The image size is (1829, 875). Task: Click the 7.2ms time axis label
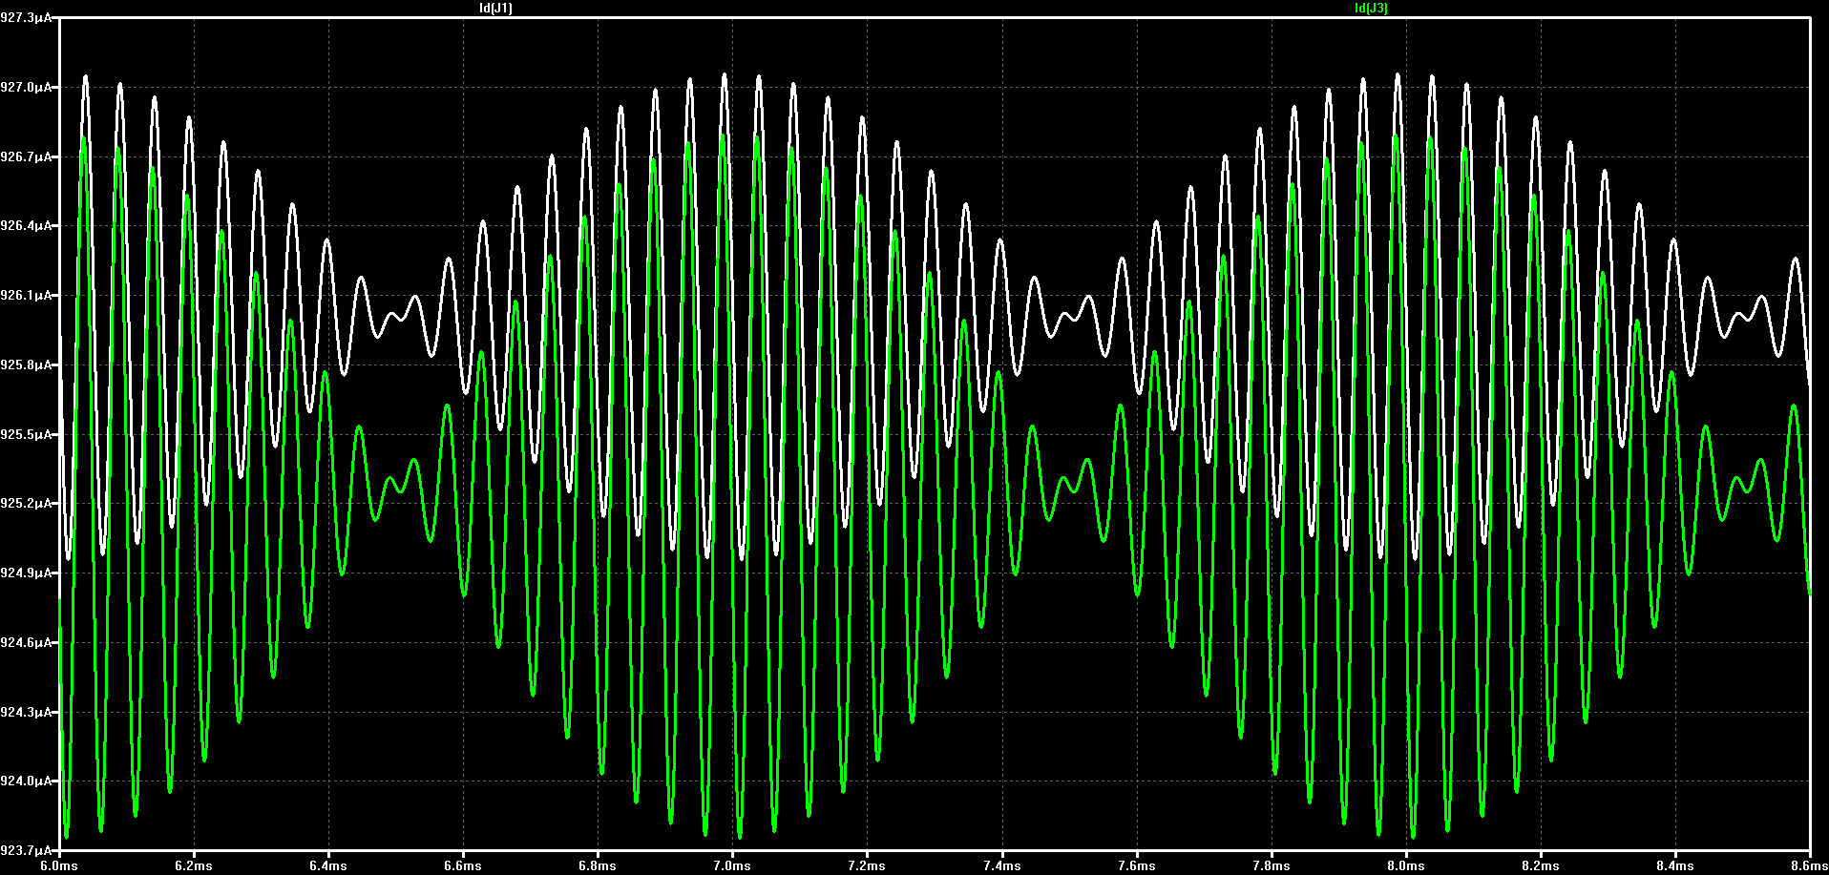click(867, 866)
